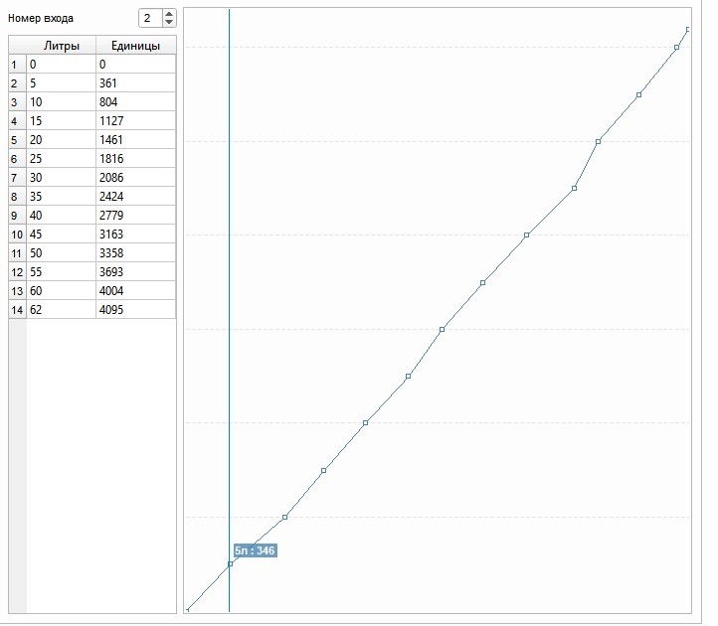The height and width of the screenshot is (626, 718).
Task: Click the Единицы column header
Action: click(x=135, y=45)
